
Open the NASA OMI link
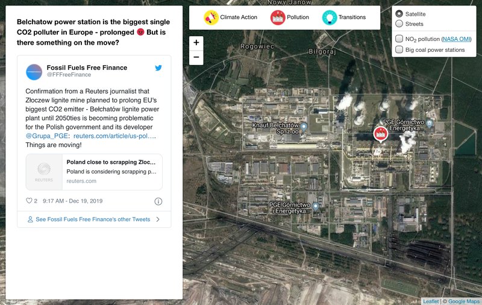point(456,39)
